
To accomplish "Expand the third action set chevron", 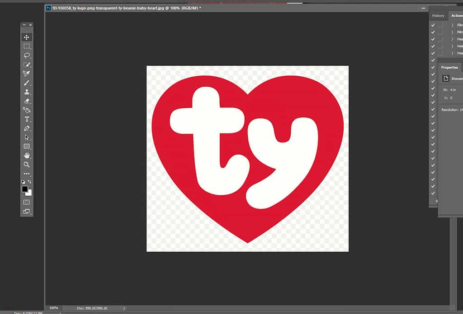I will coord(452,39).
